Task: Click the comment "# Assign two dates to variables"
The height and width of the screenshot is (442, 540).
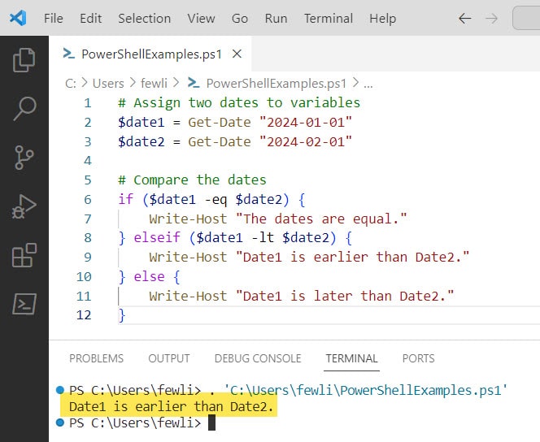Action: [x=239, y=102]
